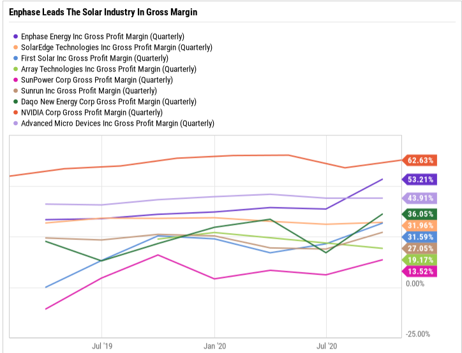Click the 62.63% value tag
This screenshot has width=462, height=353.
pos(420,160)
